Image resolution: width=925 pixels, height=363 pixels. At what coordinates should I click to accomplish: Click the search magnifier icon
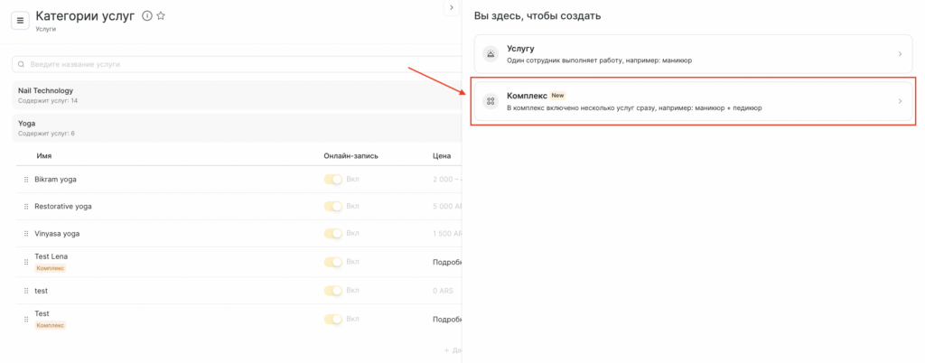click(22, 64)
